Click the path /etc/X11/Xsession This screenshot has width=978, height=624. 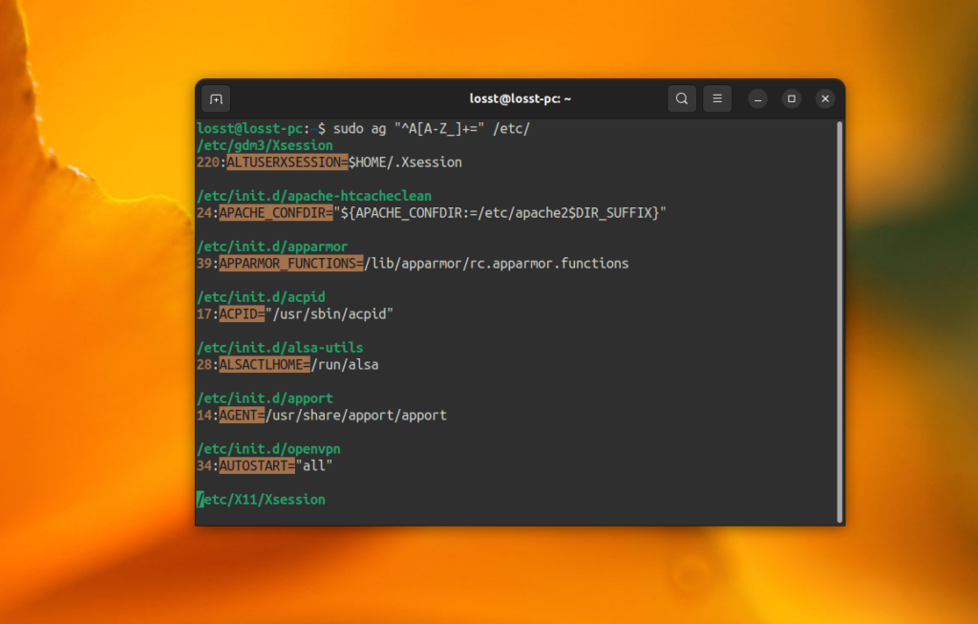262,499
